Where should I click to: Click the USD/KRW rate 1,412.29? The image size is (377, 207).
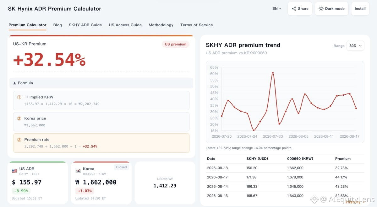[x=165, y=186]
